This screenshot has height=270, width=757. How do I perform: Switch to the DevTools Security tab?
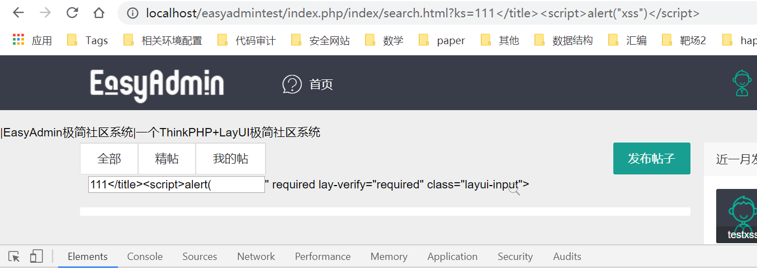click(x=515, y=257)
